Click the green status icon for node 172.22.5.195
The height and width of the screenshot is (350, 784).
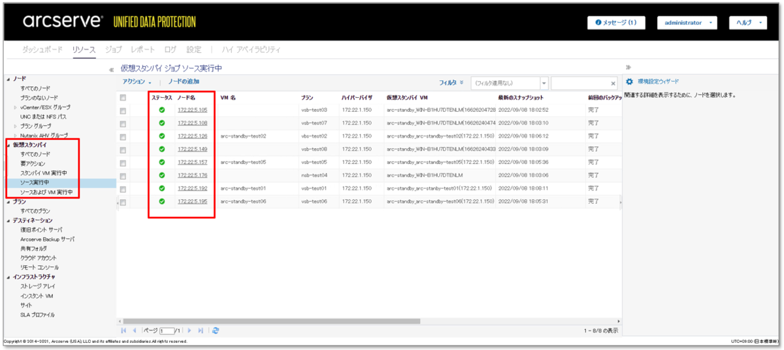[162, 201]
